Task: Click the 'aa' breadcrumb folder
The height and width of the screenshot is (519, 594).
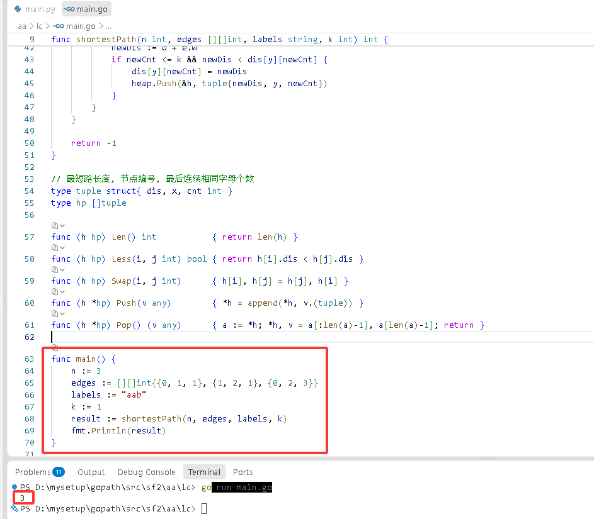Action: click(x=22, y=26)
